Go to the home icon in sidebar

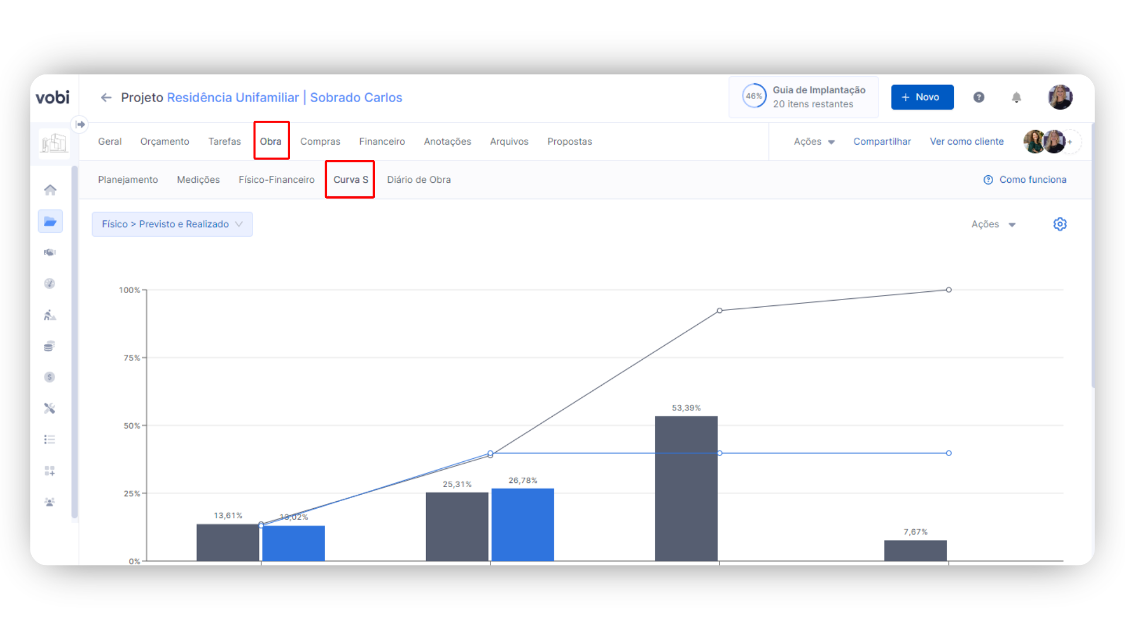(50, 190)
